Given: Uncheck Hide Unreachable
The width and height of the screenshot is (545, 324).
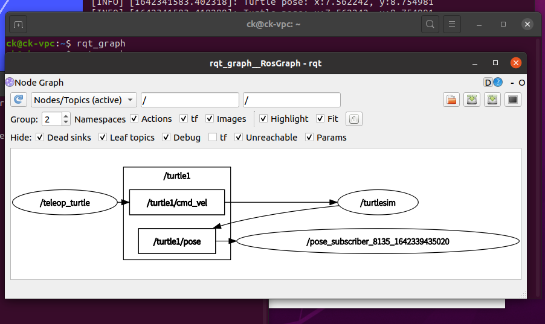Looking at the screenshot, I should tap(239, 138).
